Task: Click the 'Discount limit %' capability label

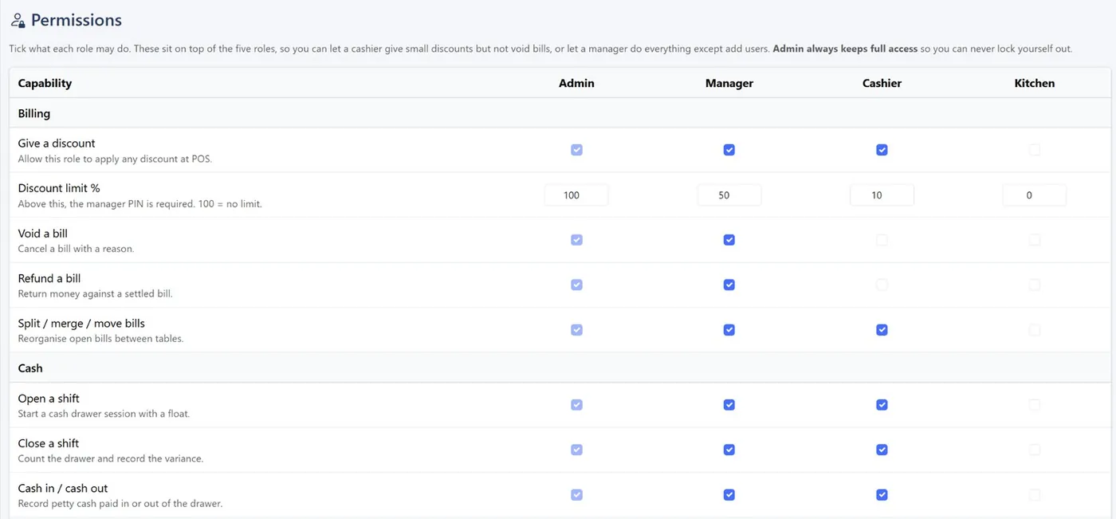Action: tap(59, 188)
